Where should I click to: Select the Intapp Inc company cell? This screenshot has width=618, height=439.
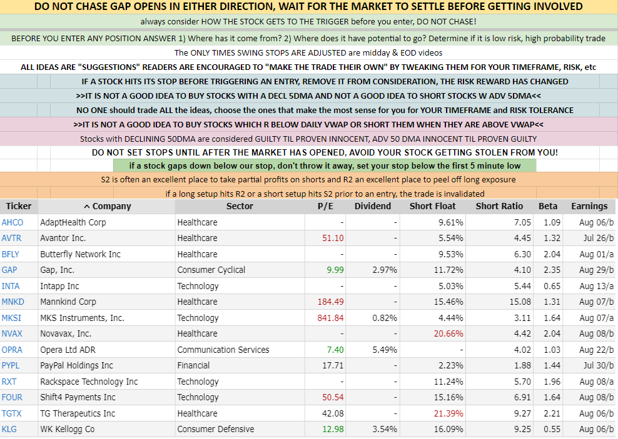pos(106,286)
